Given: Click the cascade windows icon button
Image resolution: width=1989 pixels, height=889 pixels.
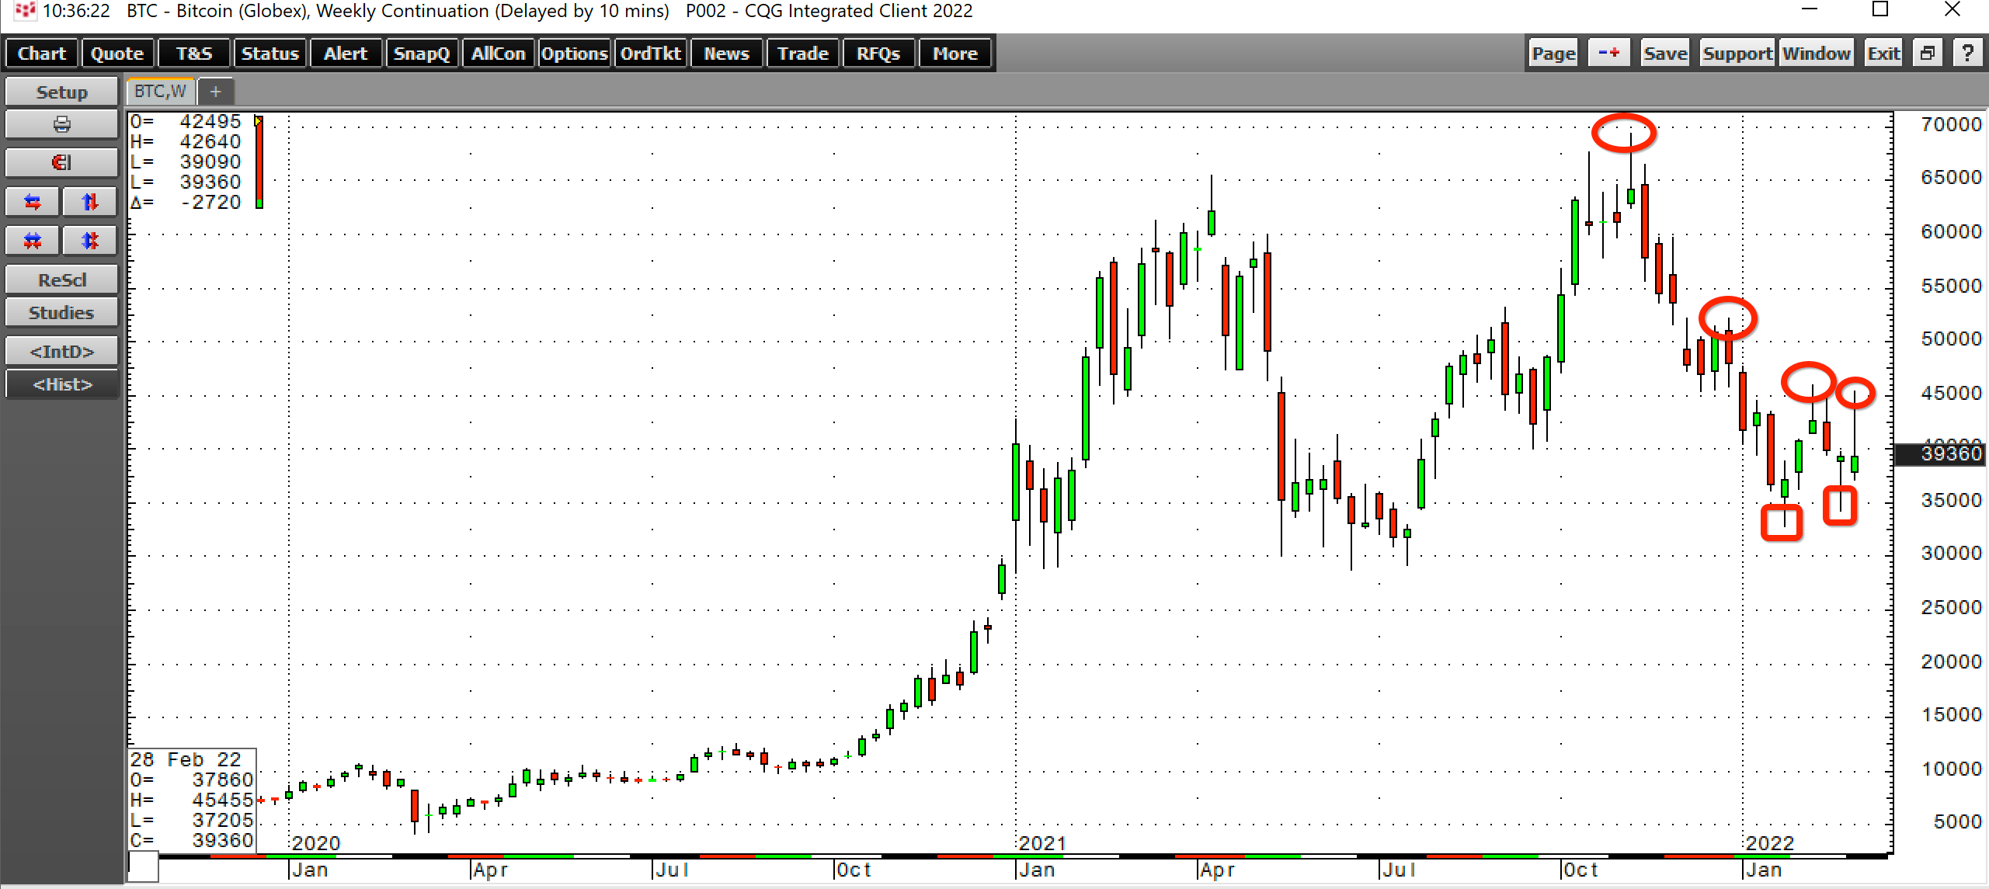Looking at the screenshot, I should click(1928, 54).
